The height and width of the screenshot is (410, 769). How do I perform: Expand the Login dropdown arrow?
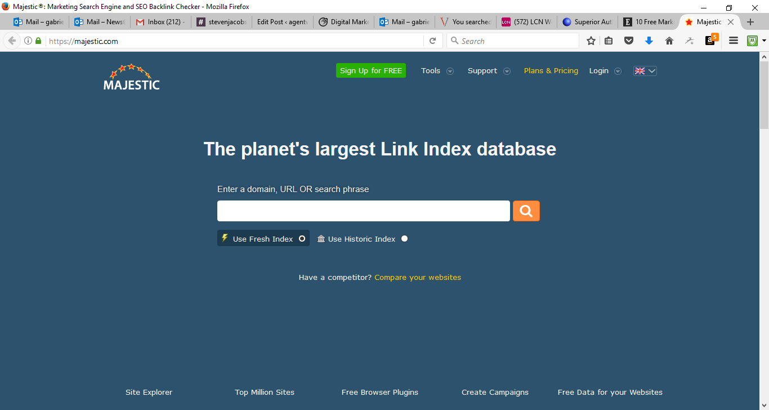(618, 71)
